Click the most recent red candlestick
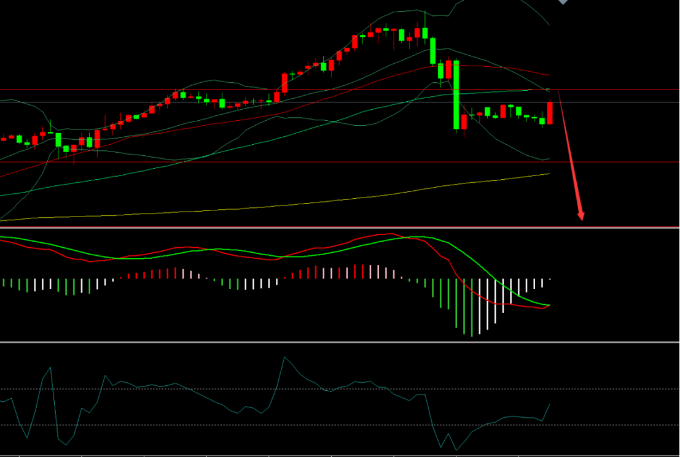The image size is (680, 457). tap(550, 113)
